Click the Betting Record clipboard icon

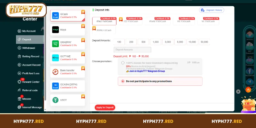pyautogui.click(x=20, y=57)
